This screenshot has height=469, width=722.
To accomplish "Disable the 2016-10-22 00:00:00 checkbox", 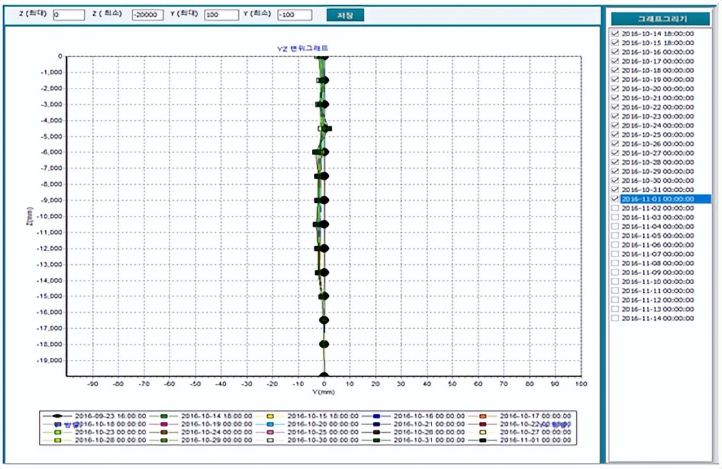I will 615,107.
